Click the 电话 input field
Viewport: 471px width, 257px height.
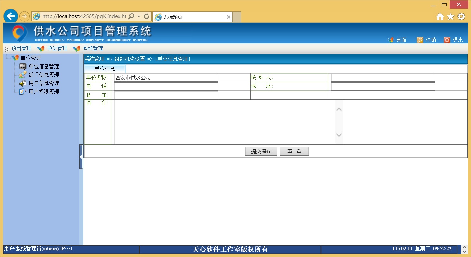tap(166, 87)
